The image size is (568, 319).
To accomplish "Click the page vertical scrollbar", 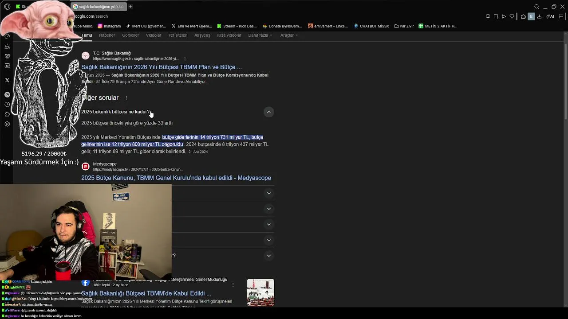I will pyautogui.click(x=565, y=82).
